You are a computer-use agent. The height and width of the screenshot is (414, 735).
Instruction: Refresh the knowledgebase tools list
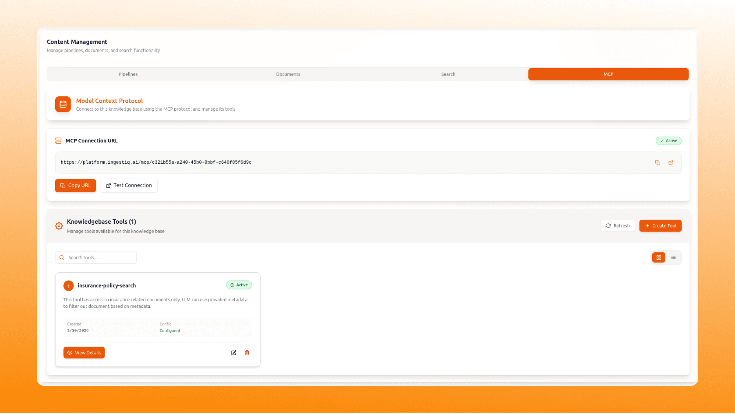coord(617,226)
